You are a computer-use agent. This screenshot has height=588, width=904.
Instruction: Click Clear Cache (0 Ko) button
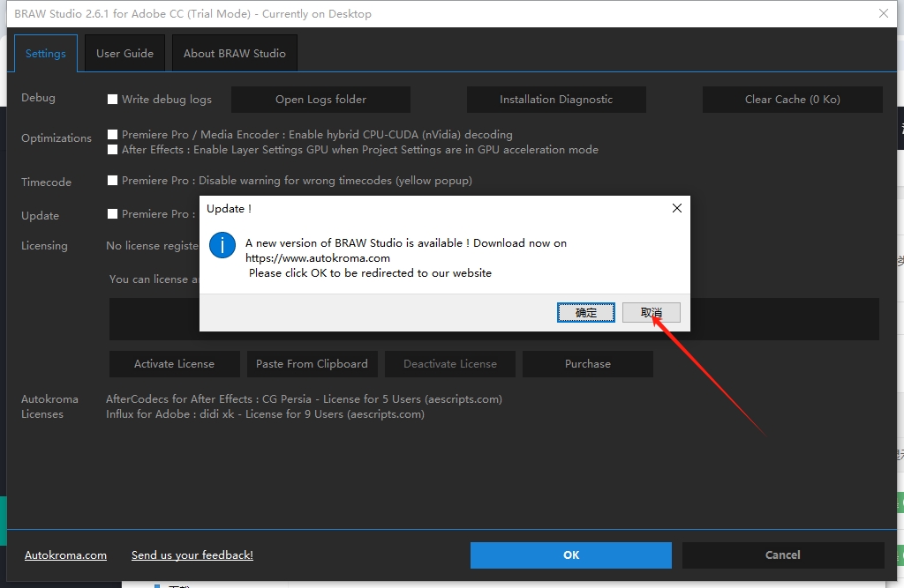point(792,100)
